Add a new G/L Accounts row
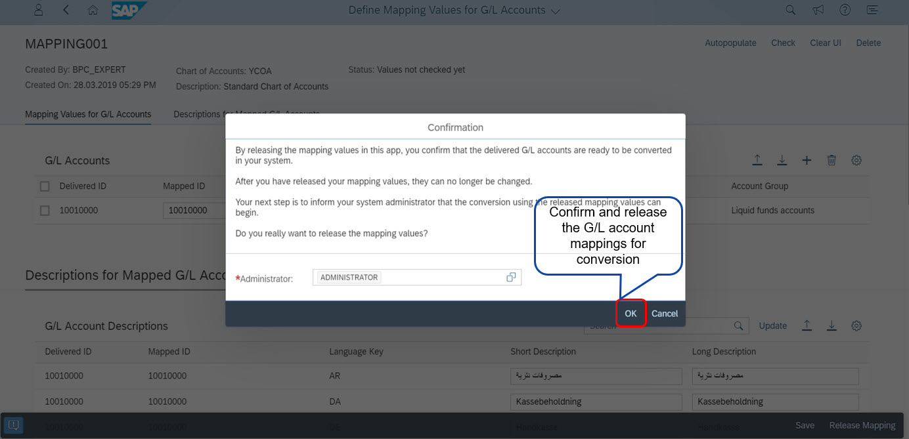 tap(807, 160)
